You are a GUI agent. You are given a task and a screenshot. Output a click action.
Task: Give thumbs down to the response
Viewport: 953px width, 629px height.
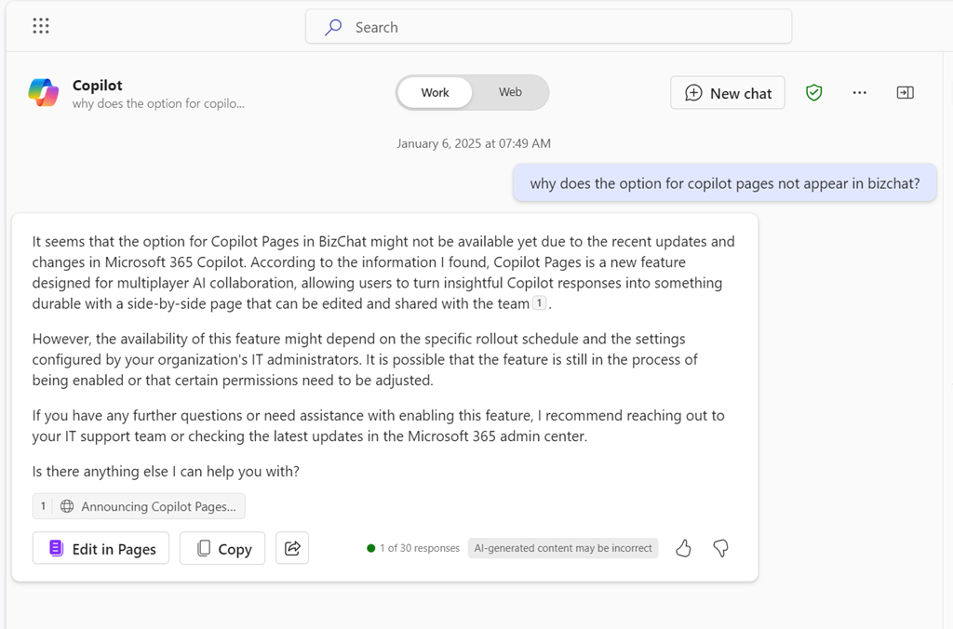coord(720,548)
